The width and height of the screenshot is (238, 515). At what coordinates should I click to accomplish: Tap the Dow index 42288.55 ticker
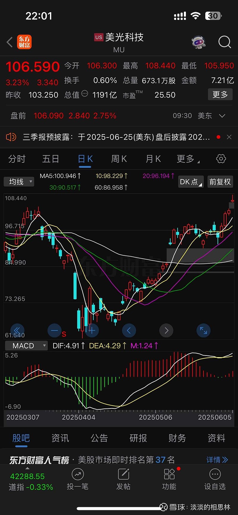27,476
